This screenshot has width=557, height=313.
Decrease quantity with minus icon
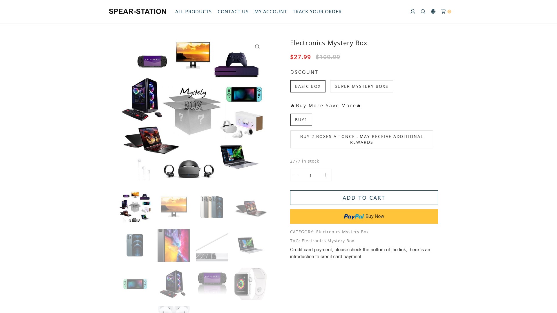[296, 175]
